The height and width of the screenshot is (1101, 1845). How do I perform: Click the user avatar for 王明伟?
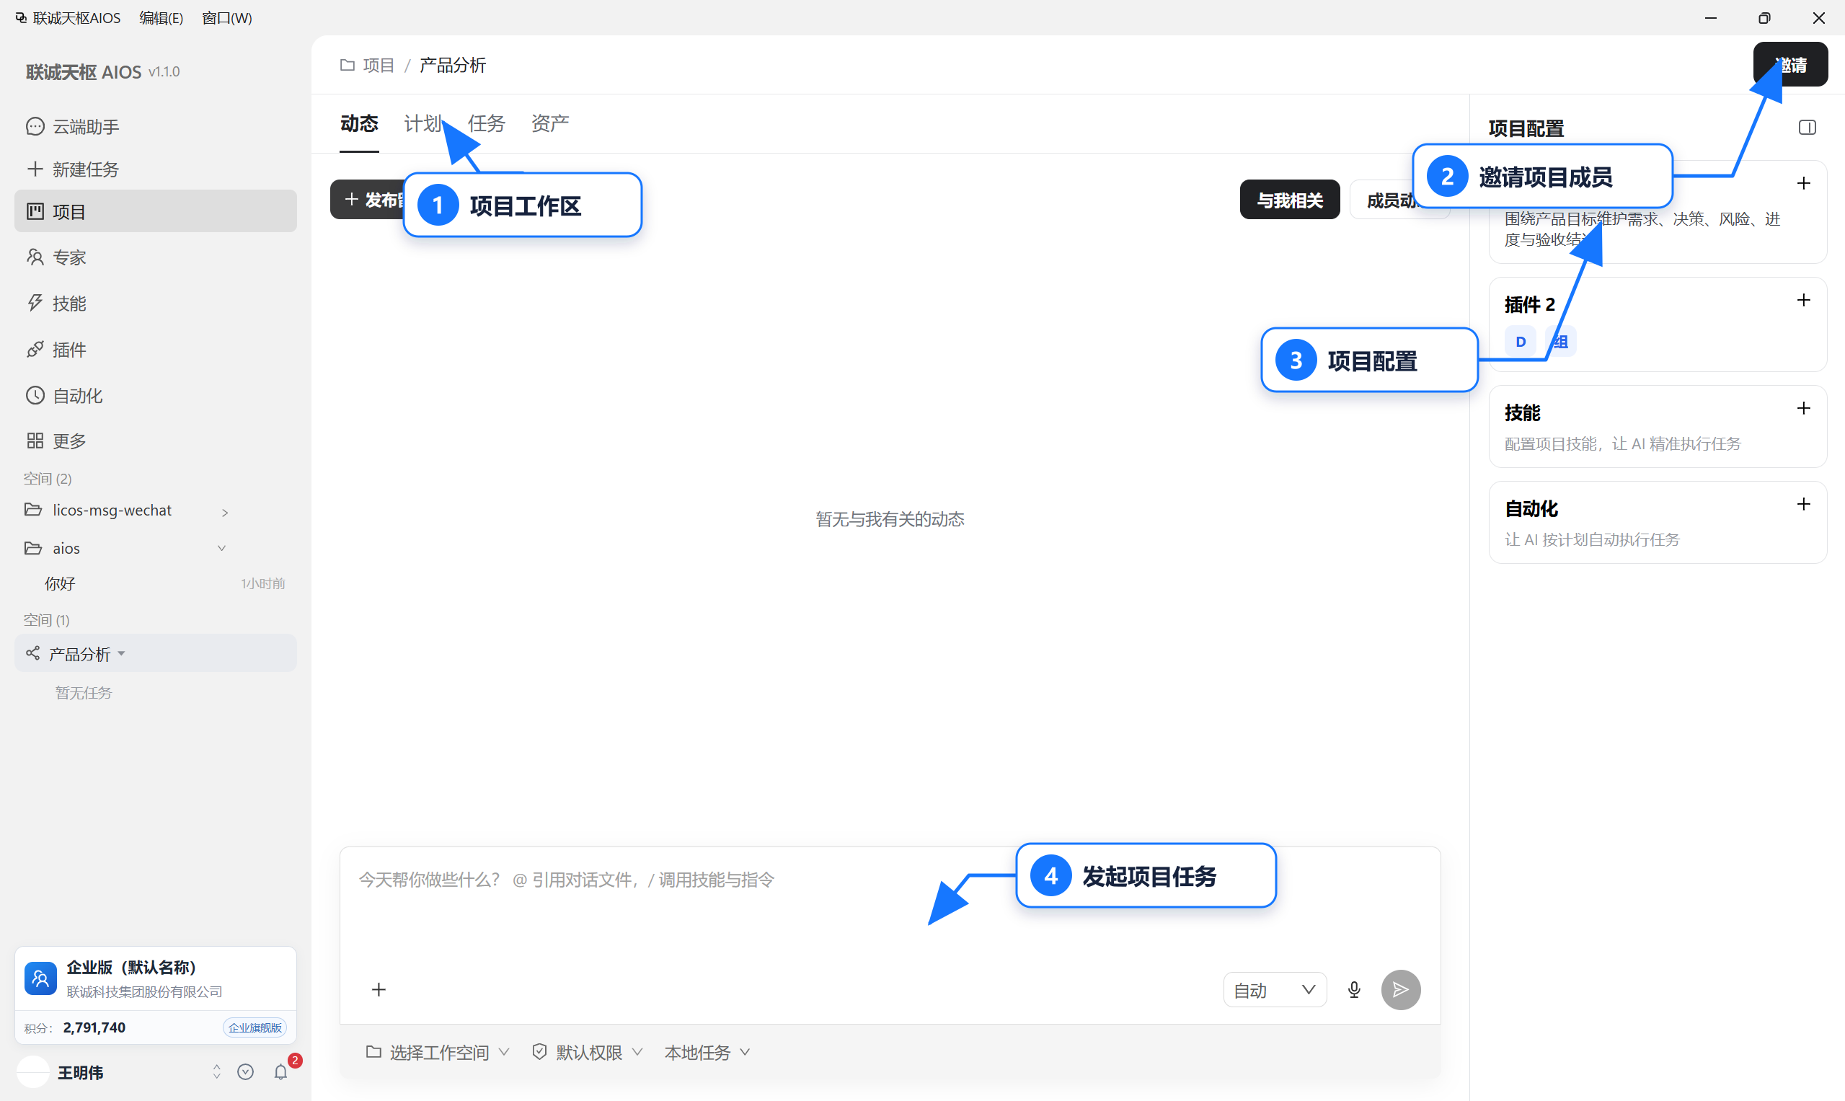pos(33,1072)
